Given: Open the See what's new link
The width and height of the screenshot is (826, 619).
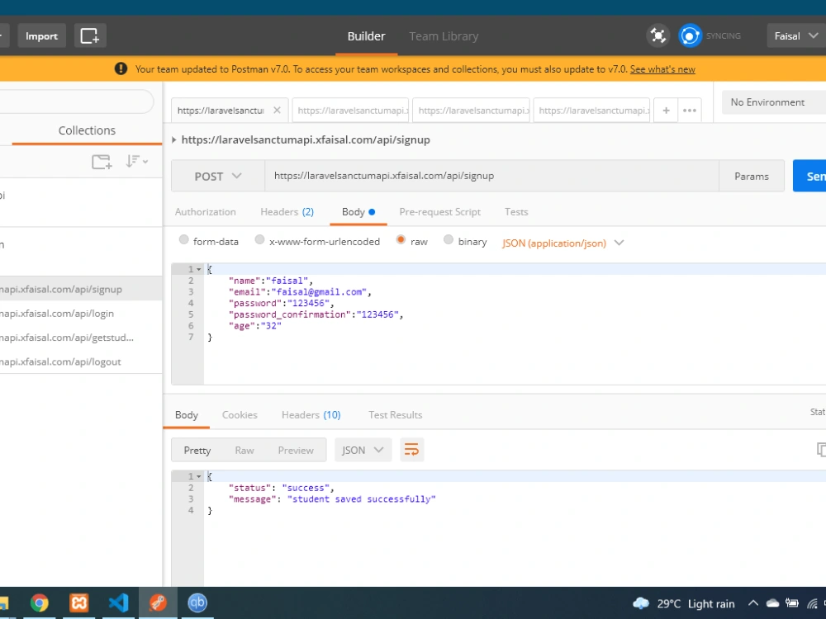Looking at the screenshot, I should (x=662, y=69).
